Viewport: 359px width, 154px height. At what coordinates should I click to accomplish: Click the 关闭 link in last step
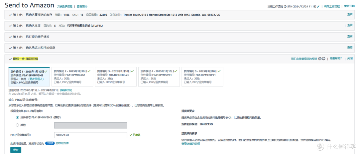click(x=350, y=59)
